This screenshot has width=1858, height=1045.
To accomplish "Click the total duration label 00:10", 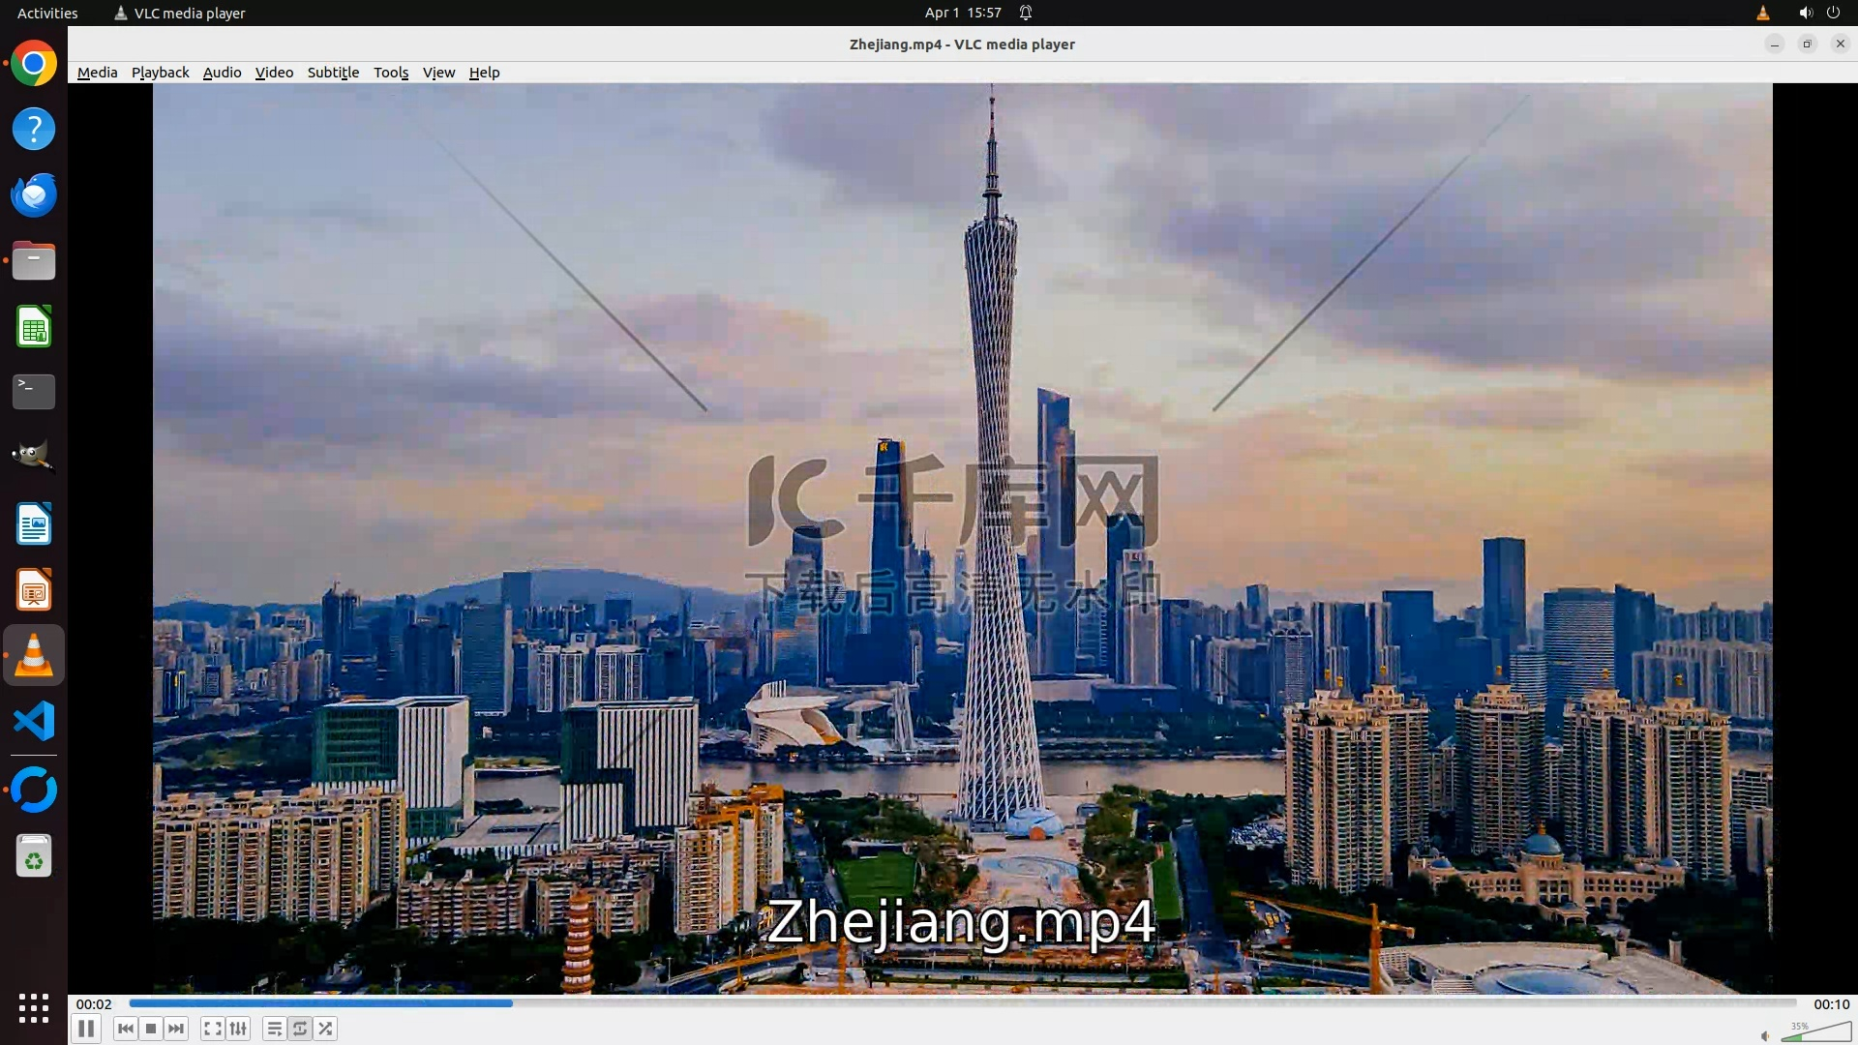I will pyautogui.click(x=1831, y=1004).
